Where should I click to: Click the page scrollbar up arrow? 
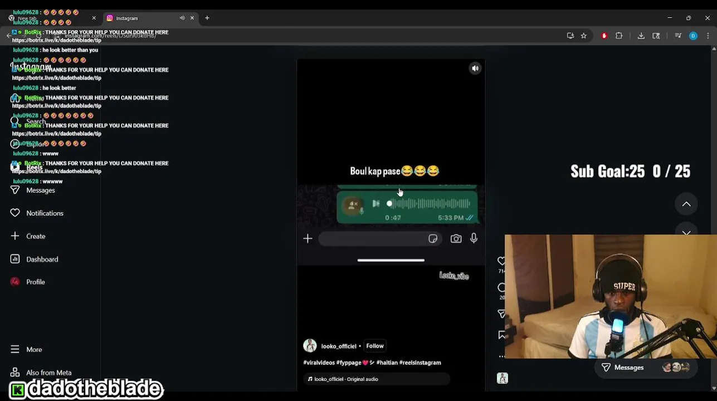coord(714,50)
